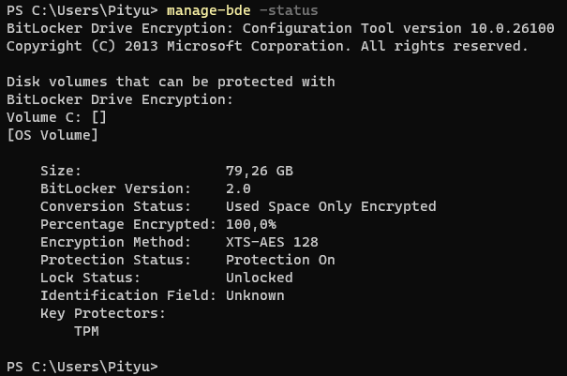Click the Unlocked lock status value
The height and width of the screenshot is (376, 567).
[260, 278]
